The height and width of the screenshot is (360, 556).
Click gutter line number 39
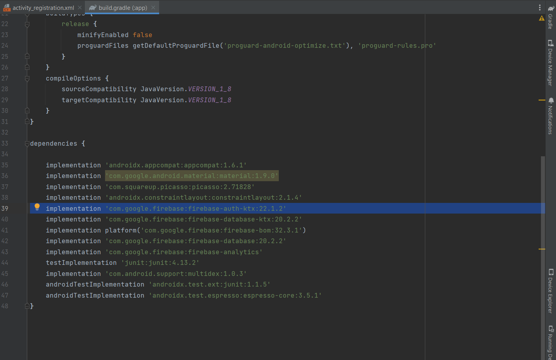tap(5, 209)
